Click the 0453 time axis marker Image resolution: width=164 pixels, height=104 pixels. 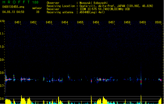49,22
